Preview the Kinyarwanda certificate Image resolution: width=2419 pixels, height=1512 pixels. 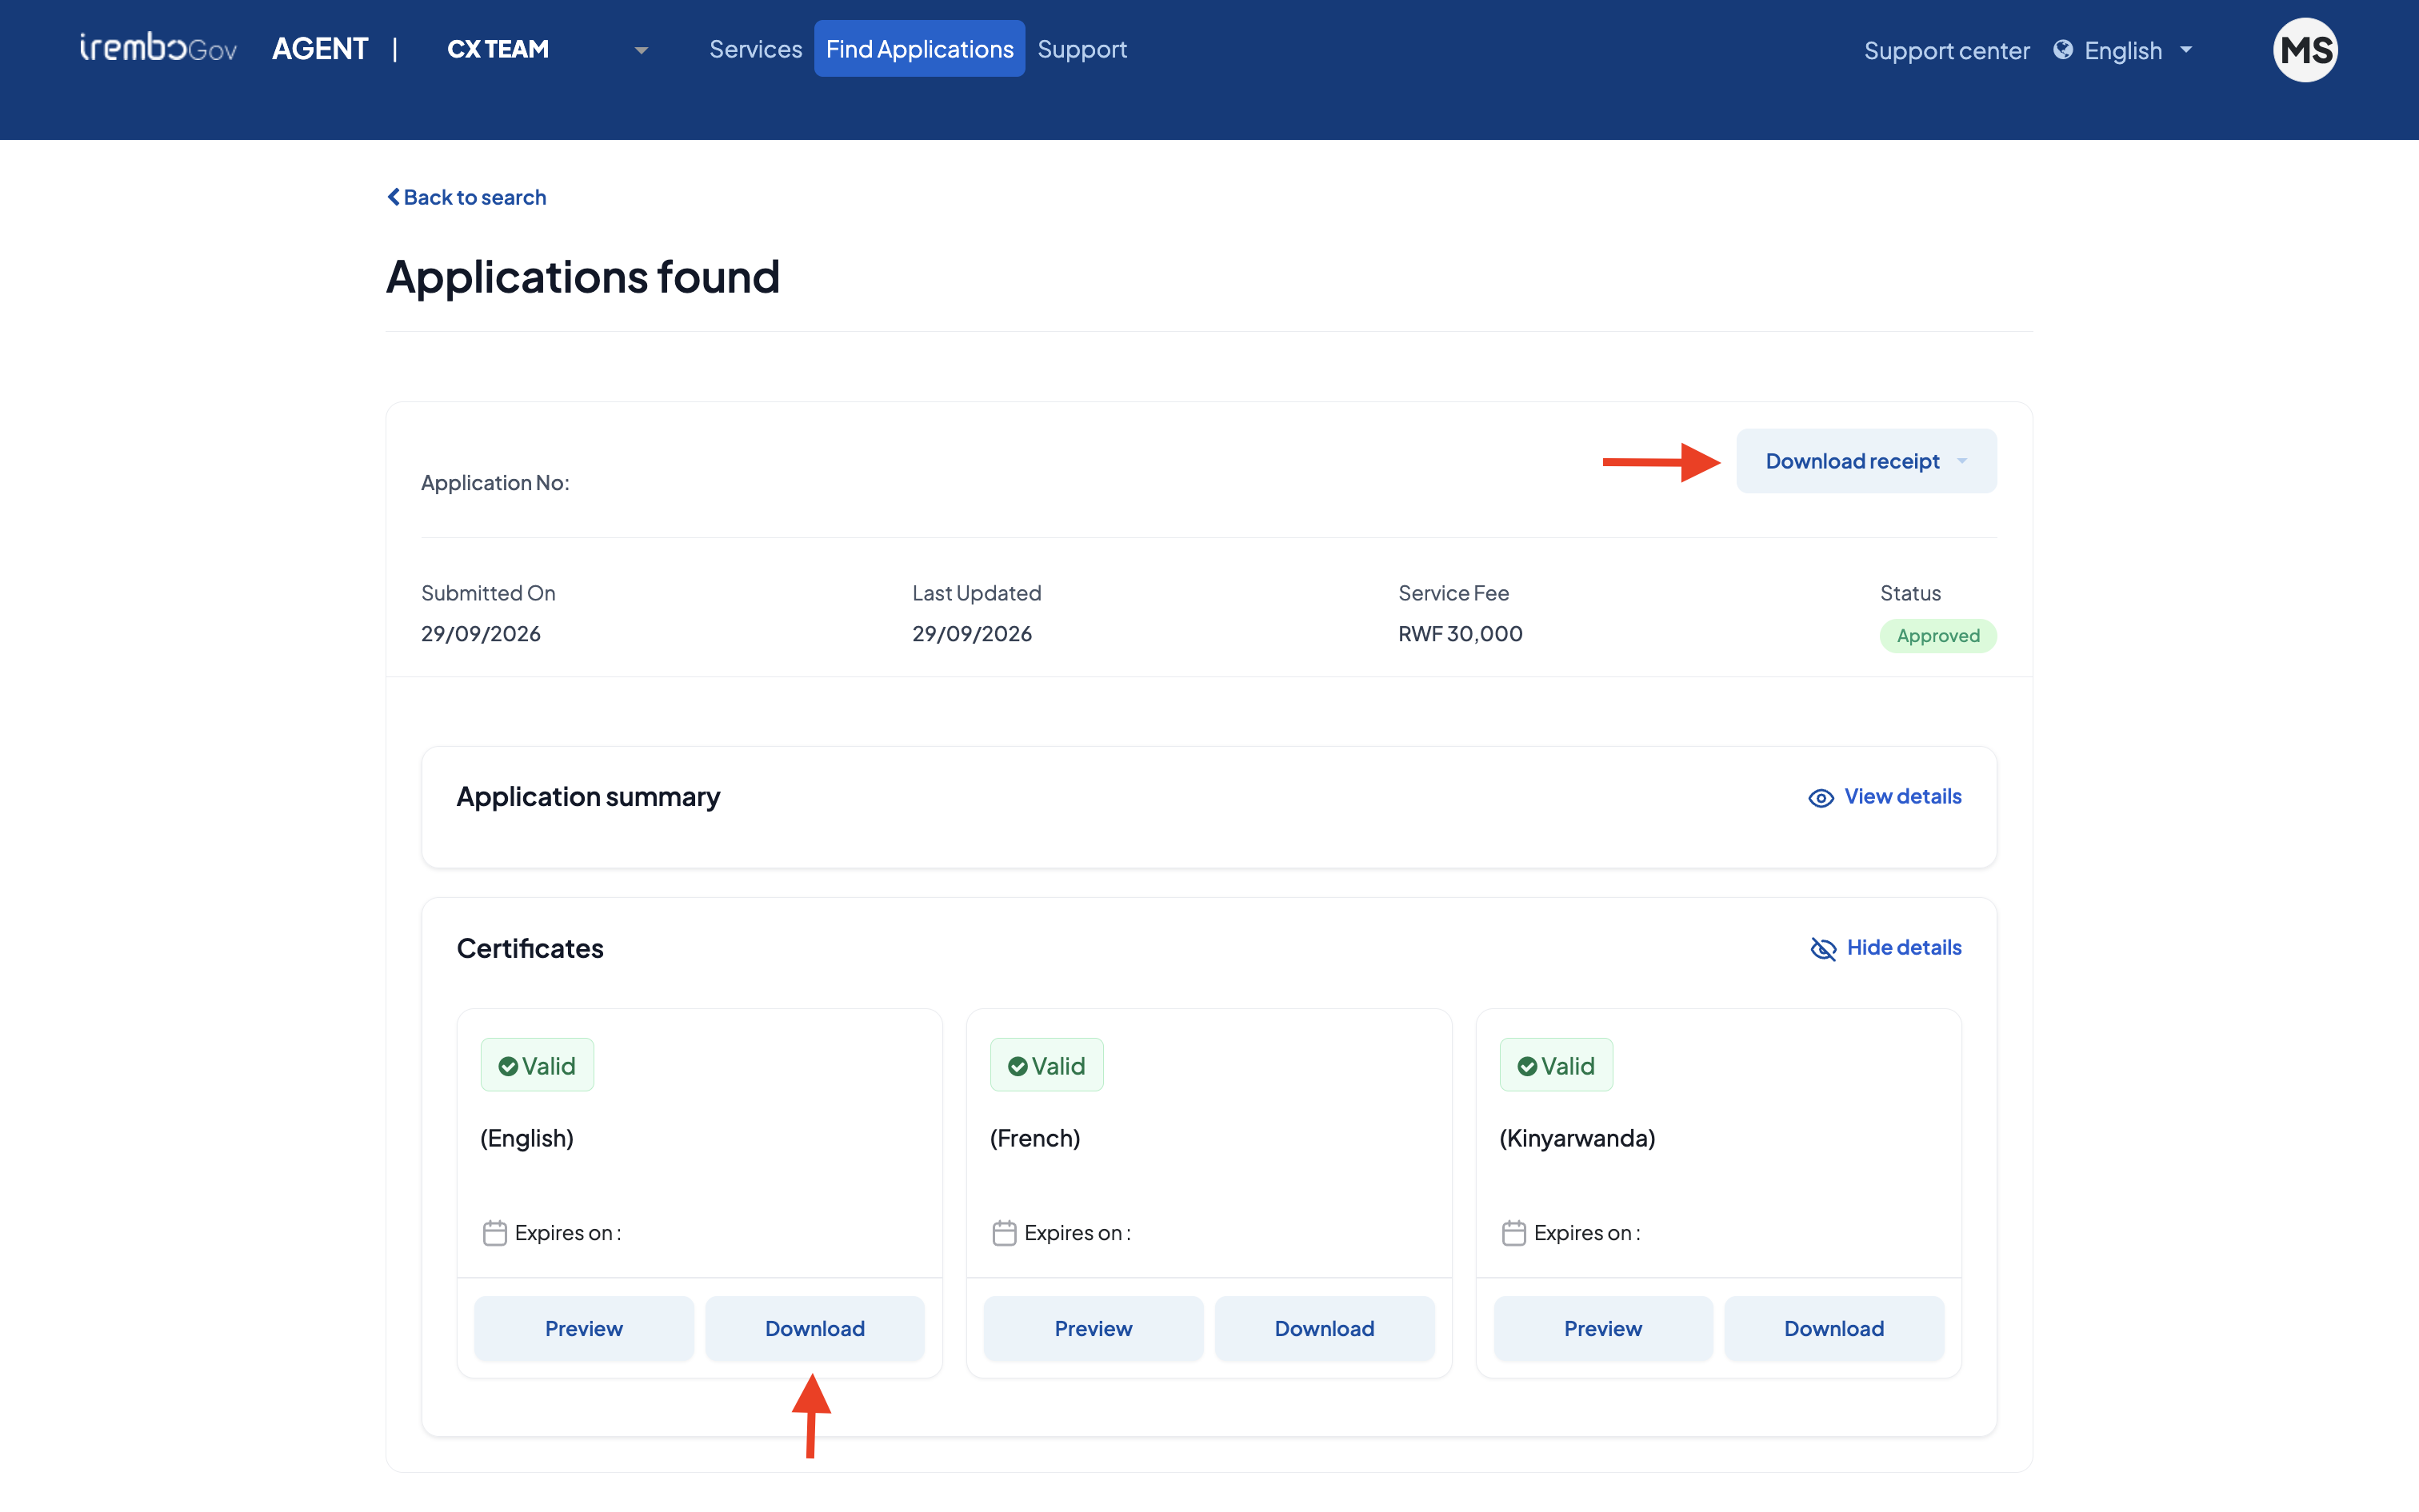click(1602, 1328)
